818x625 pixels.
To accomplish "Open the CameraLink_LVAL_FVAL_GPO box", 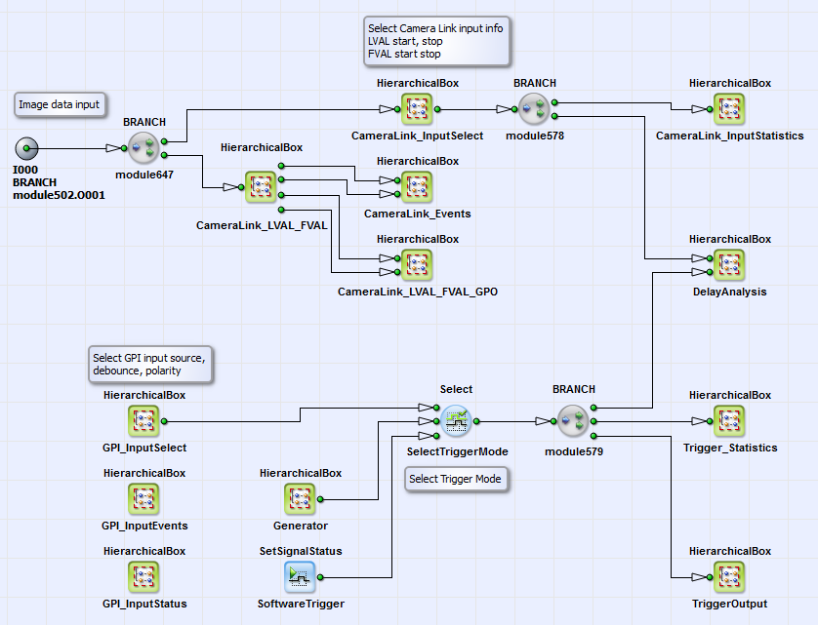I will [417, 264].
